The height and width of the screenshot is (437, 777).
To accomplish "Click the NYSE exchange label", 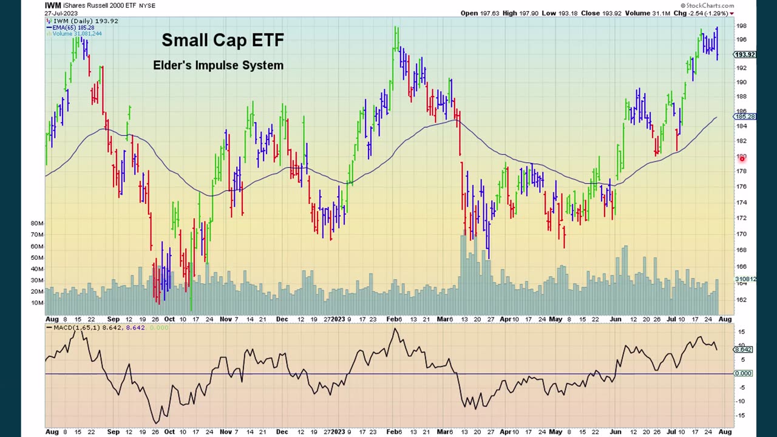I will pyautogui.click(x=147, y=6).
